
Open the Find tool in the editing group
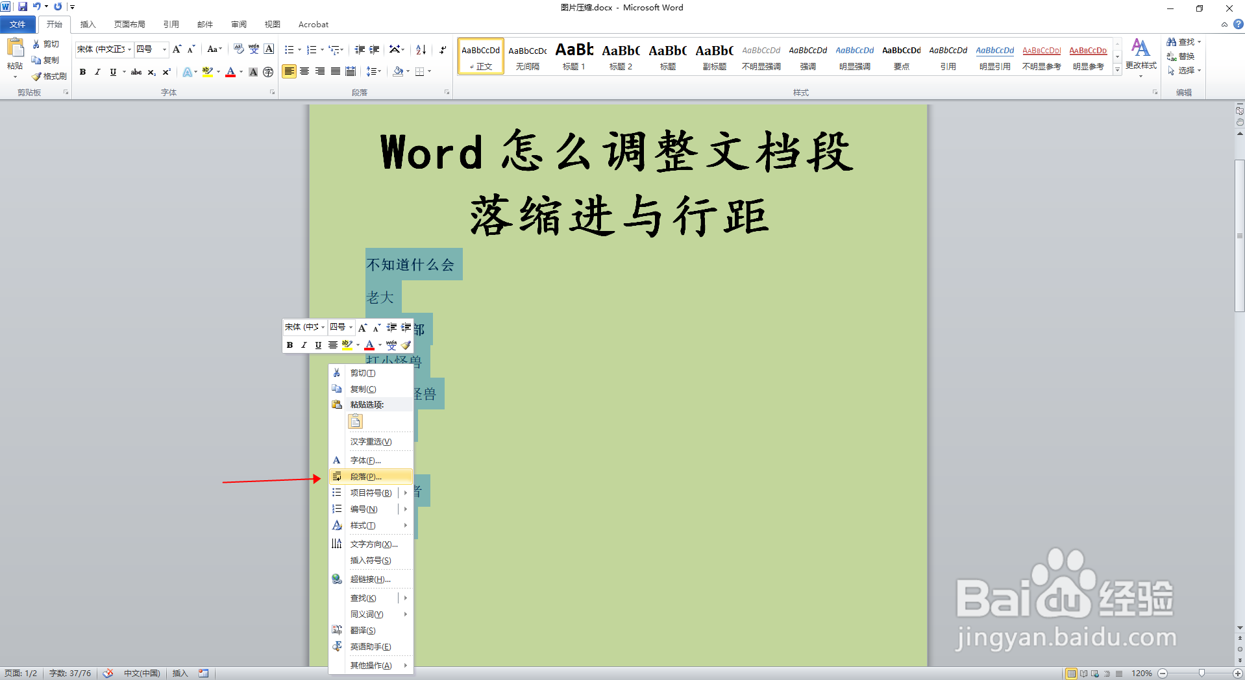1183,42
